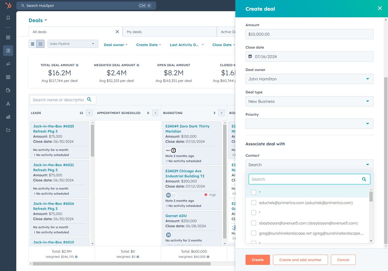This screenshot has height=271, width=388.
Task: Open the Reporting bar chart icon in the sidebar
Action: pyautogui.click(x=8, y=117)
